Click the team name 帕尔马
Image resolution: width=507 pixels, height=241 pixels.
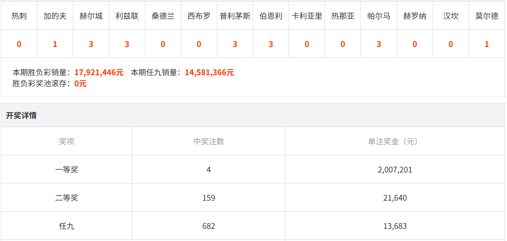pyautogui.click(x=379, y=16)
